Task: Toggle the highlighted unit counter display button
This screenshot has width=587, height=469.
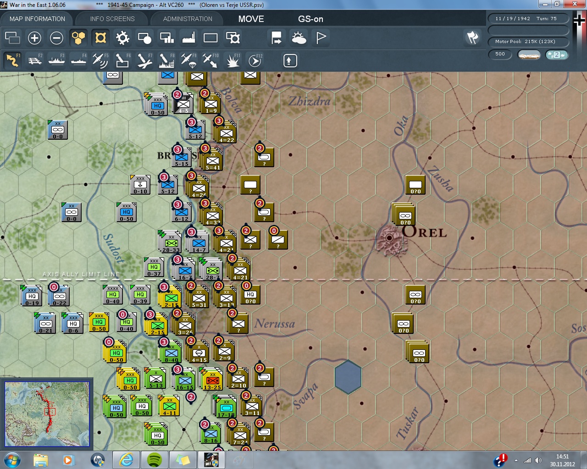Action: click(100, 38)
